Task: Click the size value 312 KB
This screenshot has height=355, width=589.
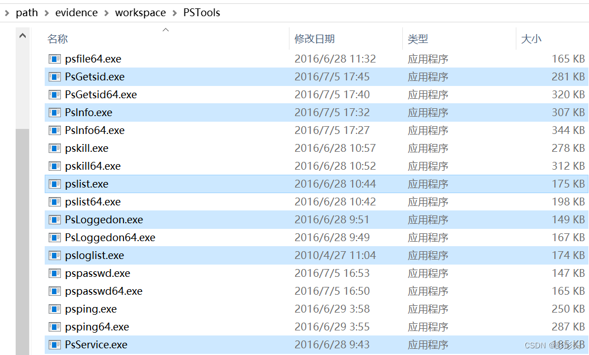Action: click(x=568, y=166)
